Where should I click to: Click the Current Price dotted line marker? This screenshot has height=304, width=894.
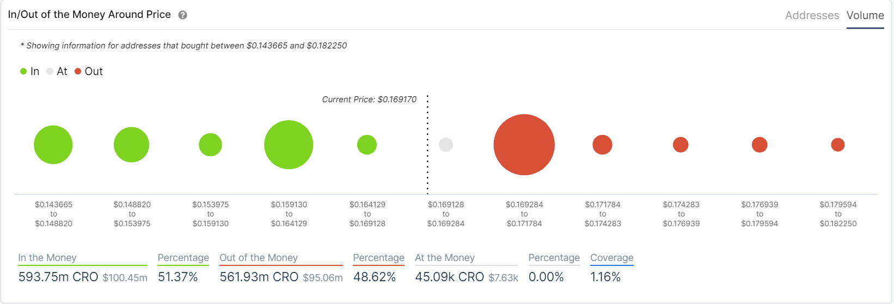[x=427, y=145]
